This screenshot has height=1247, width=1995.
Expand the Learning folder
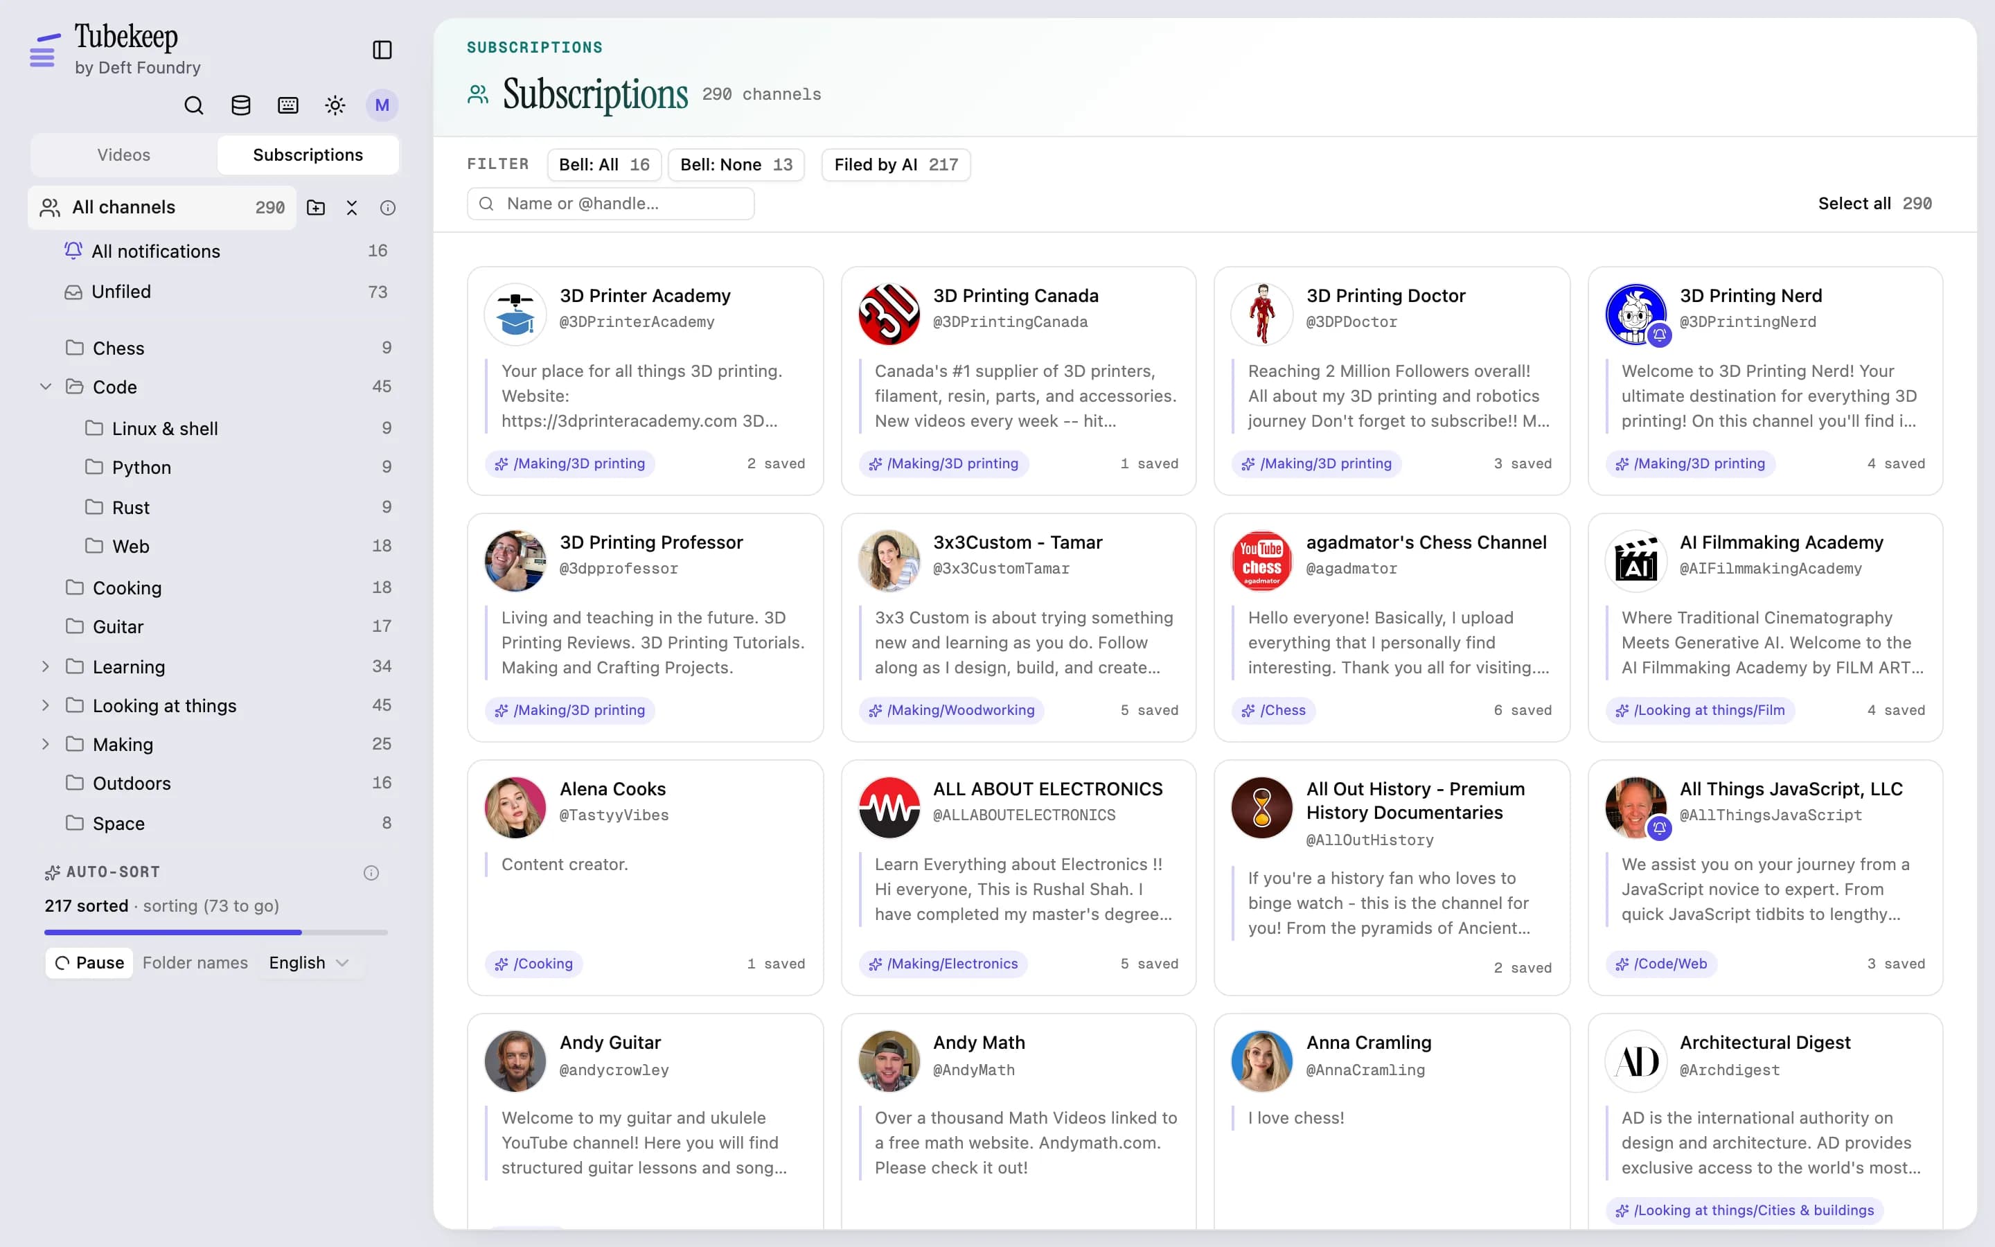(46, 666)
